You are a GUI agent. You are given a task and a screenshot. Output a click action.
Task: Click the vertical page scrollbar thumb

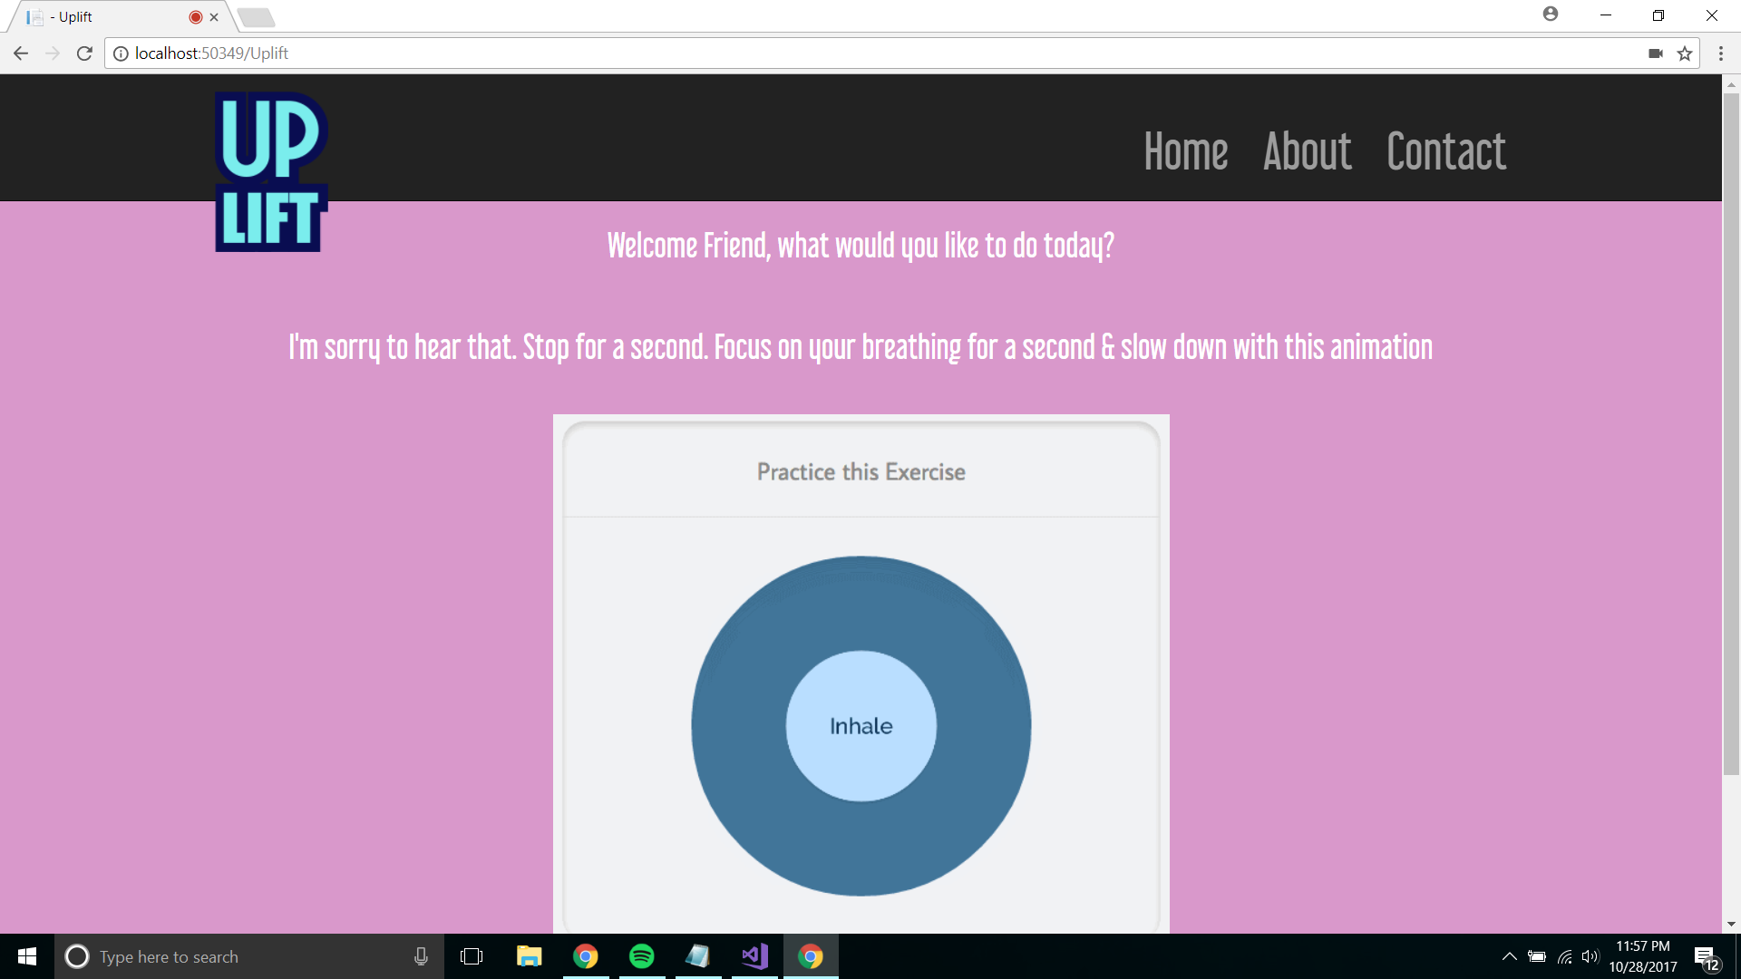tap(1731, 435)
